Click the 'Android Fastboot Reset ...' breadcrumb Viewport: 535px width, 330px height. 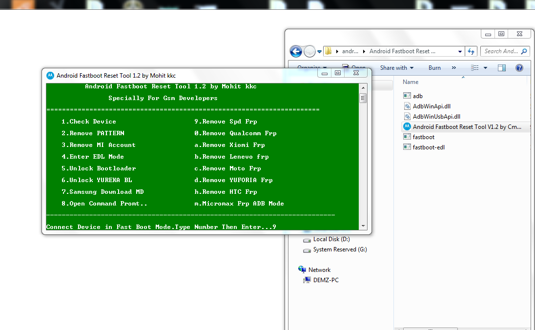(402, 51)
